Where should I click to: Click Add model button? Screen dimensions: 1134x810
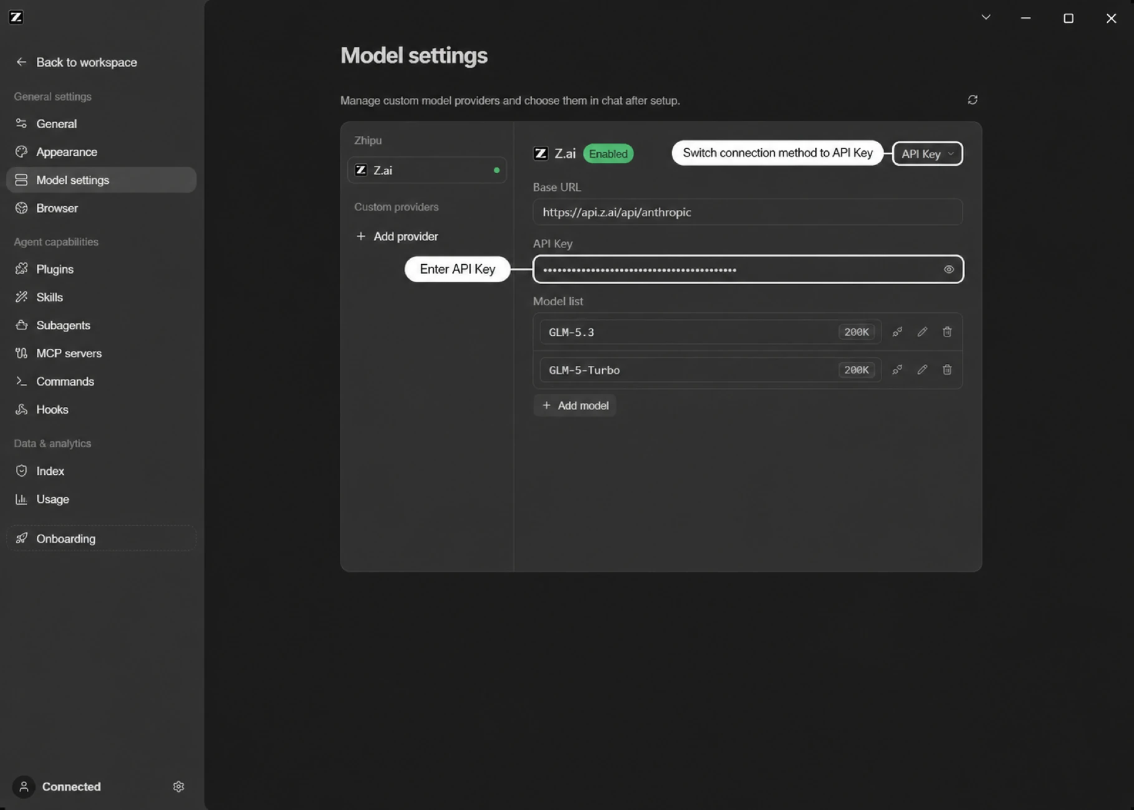575,405
